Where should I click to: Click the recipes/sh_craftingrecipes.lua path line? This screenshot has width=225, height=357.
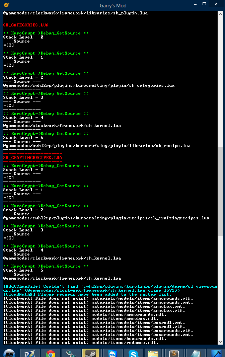[x=106, y=218]
